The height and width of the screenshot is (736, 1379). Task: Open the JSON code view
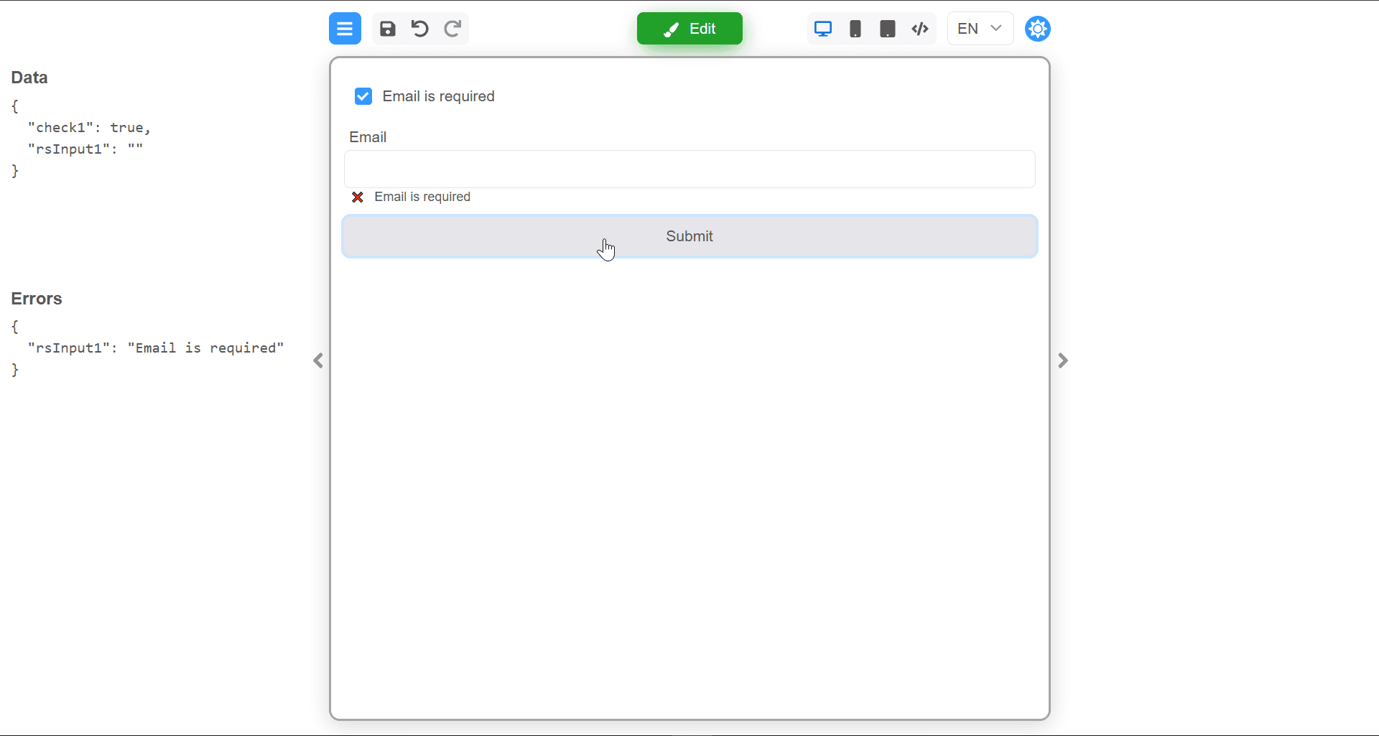coord(920,29)
